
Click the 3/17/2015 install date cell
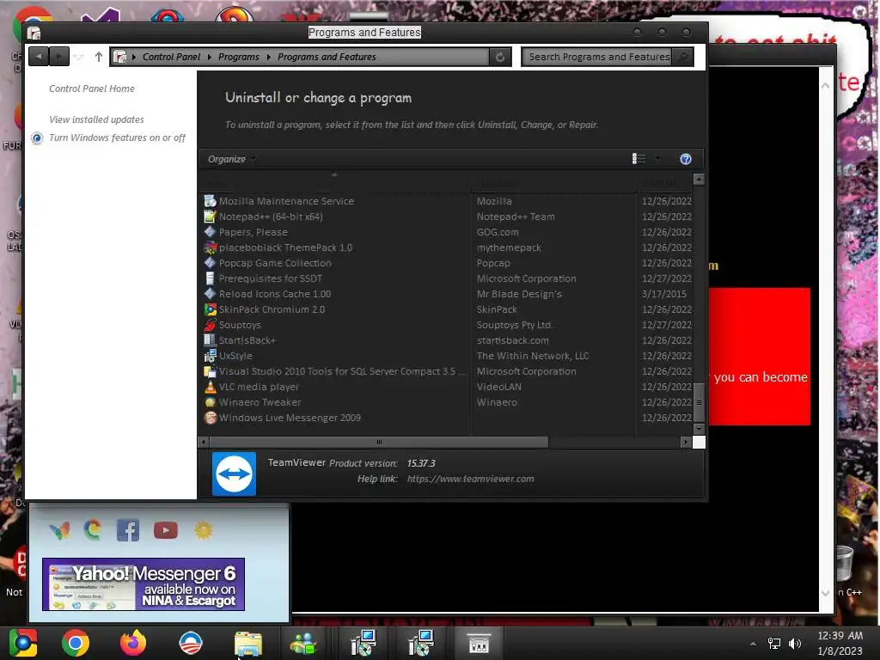(664, 294)
